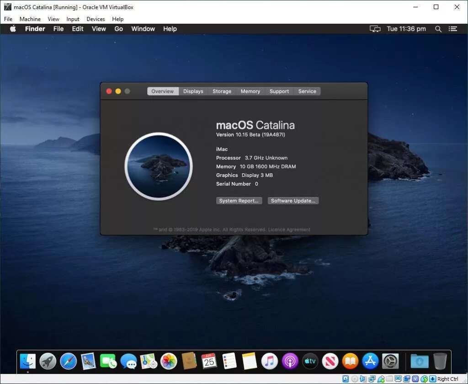Screen dimensions: 468x384
Task: Open the Licence Agreement link
Action: [289, 229]
